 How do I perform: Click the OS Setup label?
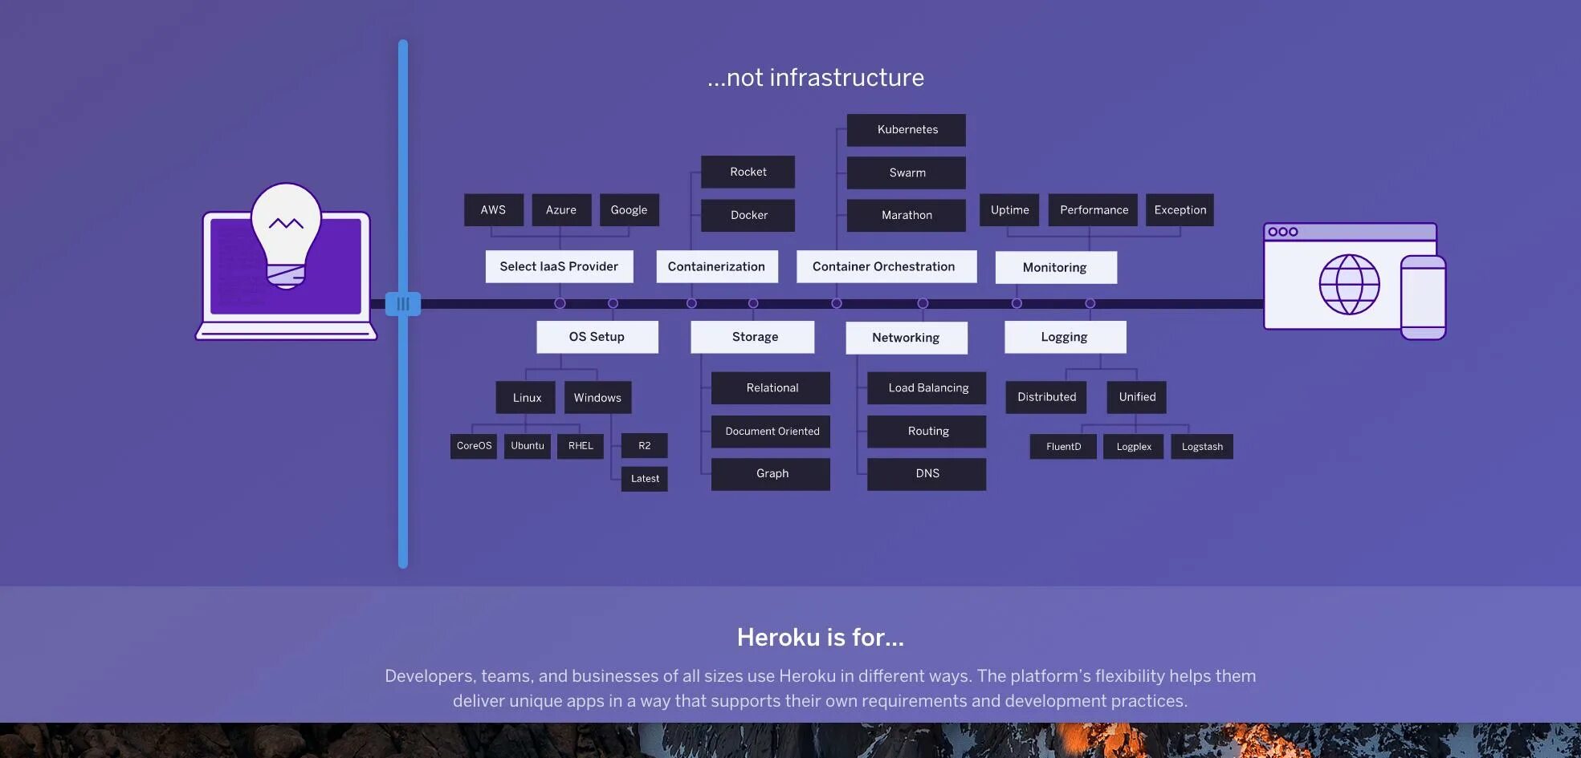coord(597,337)
